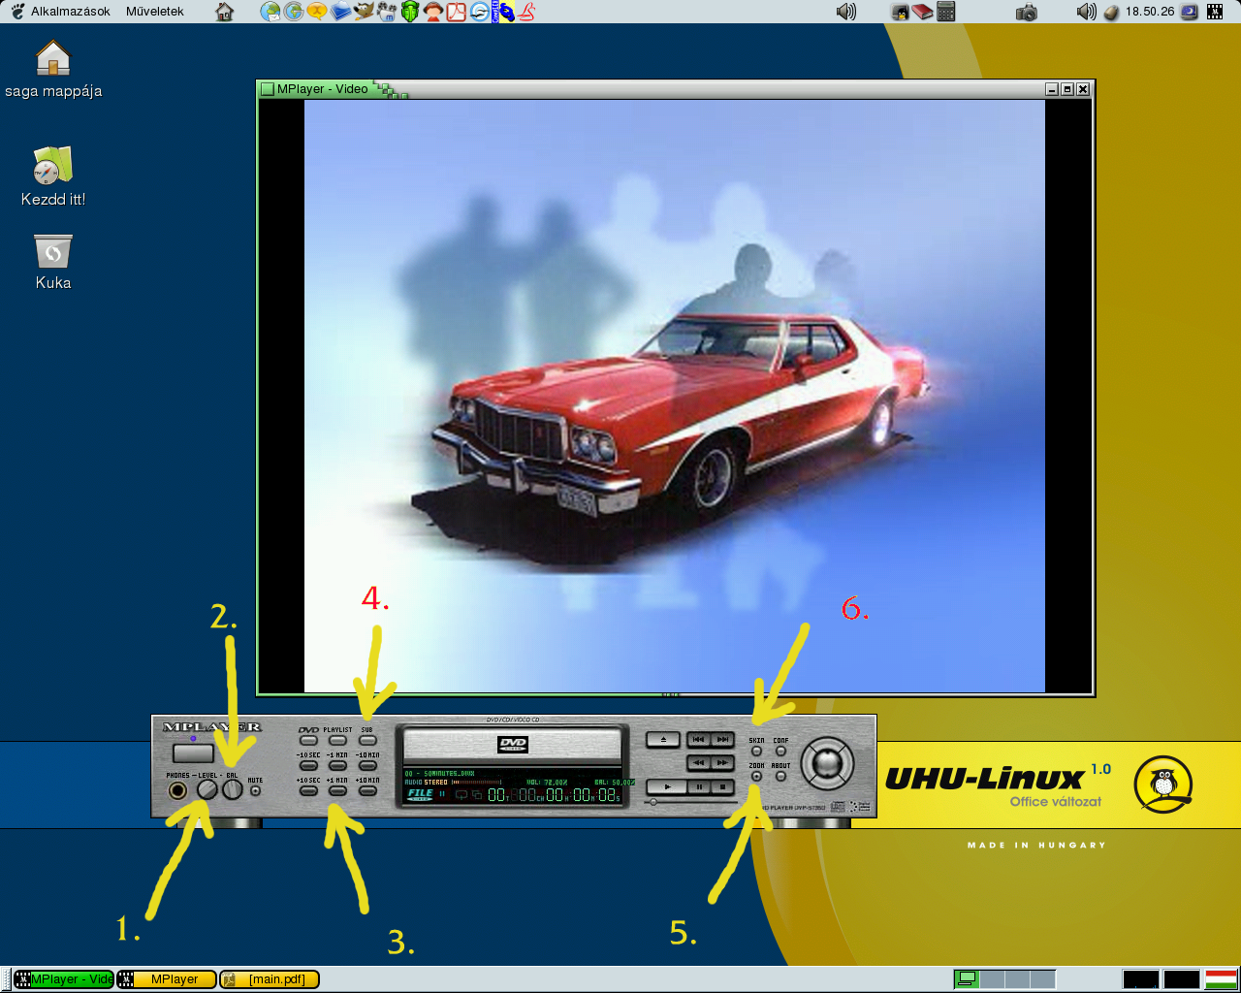
Task: Open the red-haired face application icon
Action: coord(433,12)
